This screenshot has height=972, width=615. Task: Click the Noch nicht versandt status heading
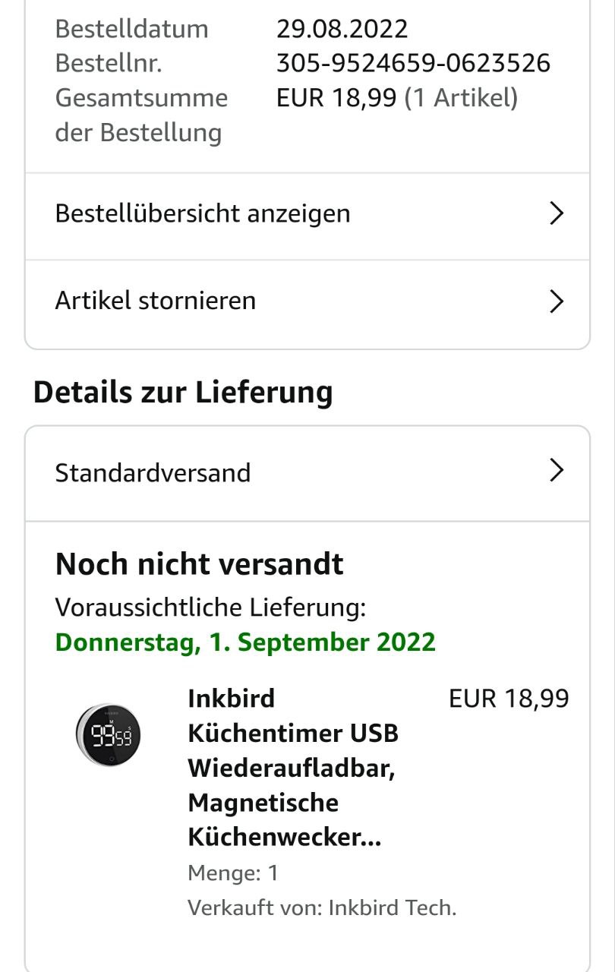tap(200, 564)
